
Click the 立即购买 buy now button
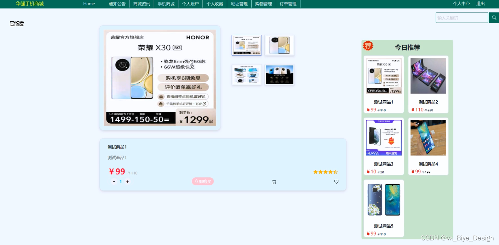(203, 182)
